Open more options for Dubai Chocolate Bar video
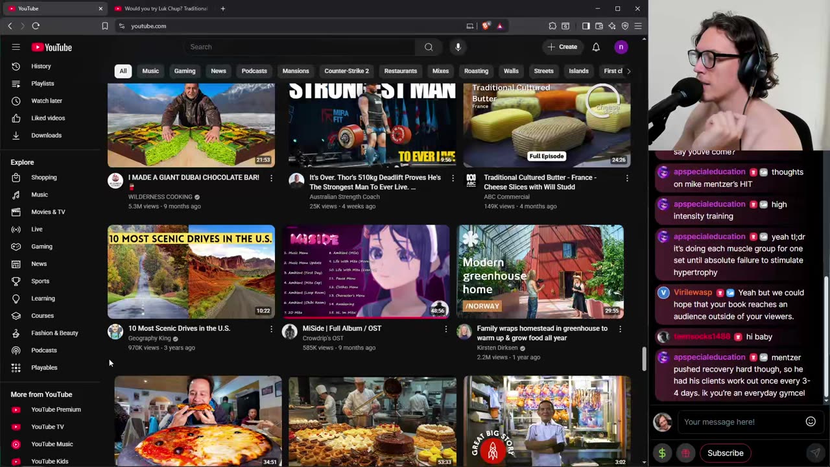The image size is (830, 467). [x=271, y=178]
